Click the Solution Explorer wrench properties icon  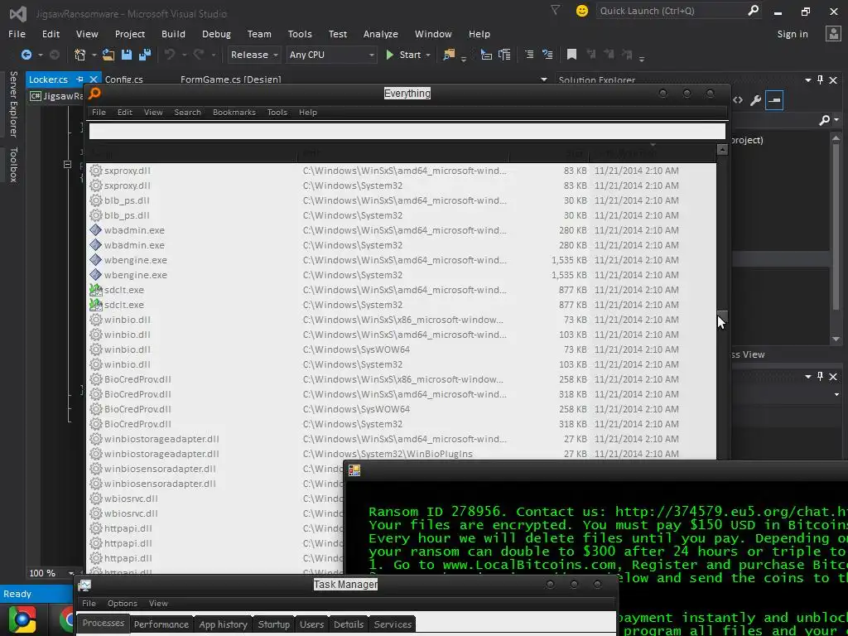[755, 100]
